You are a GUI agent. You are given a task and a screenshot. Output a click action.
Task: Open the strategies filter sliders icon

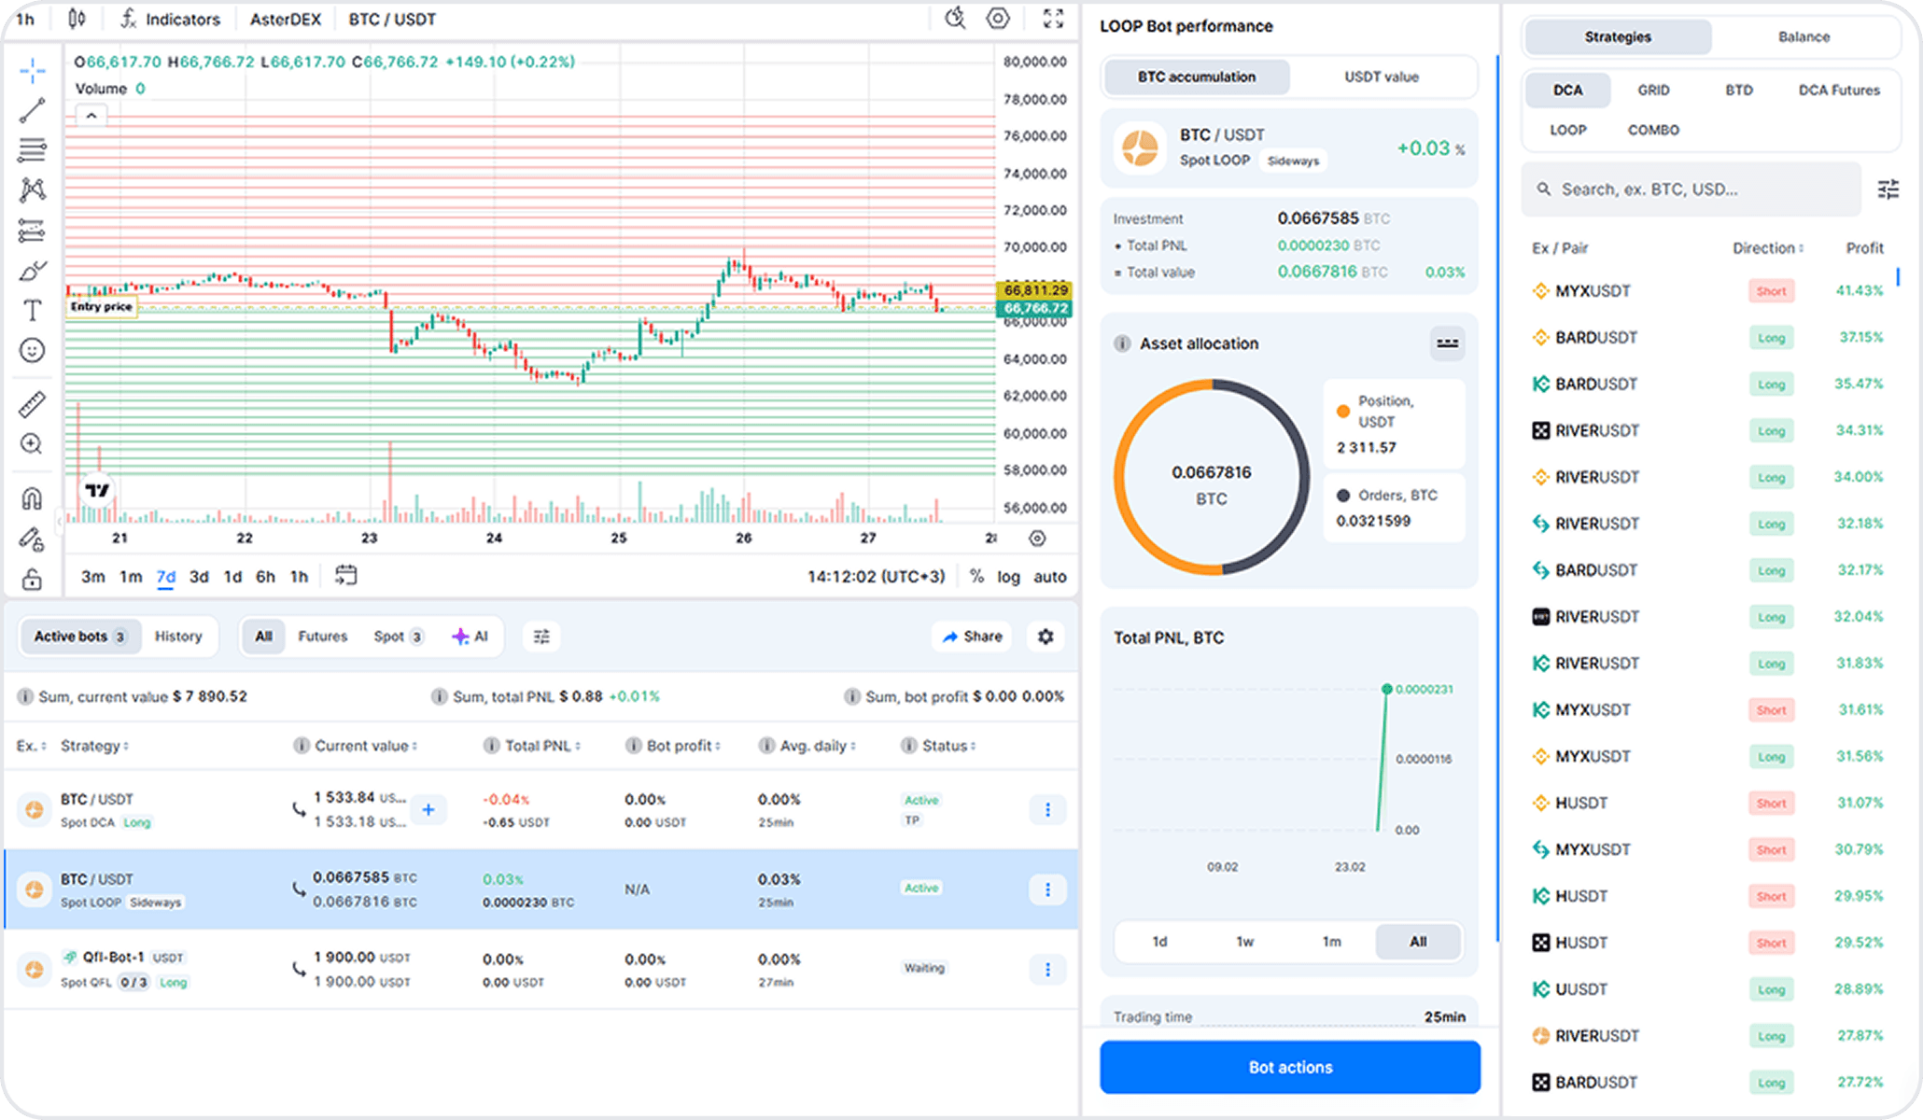(x=1888, y=189)
